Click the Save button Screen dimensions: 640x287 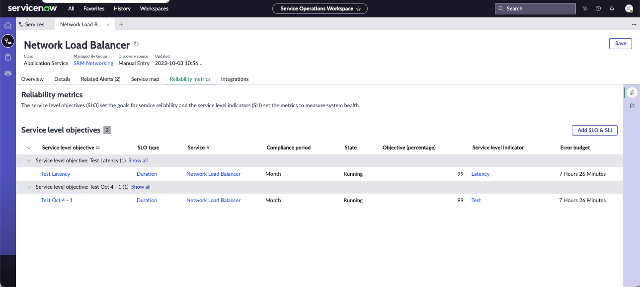(621, 44)
